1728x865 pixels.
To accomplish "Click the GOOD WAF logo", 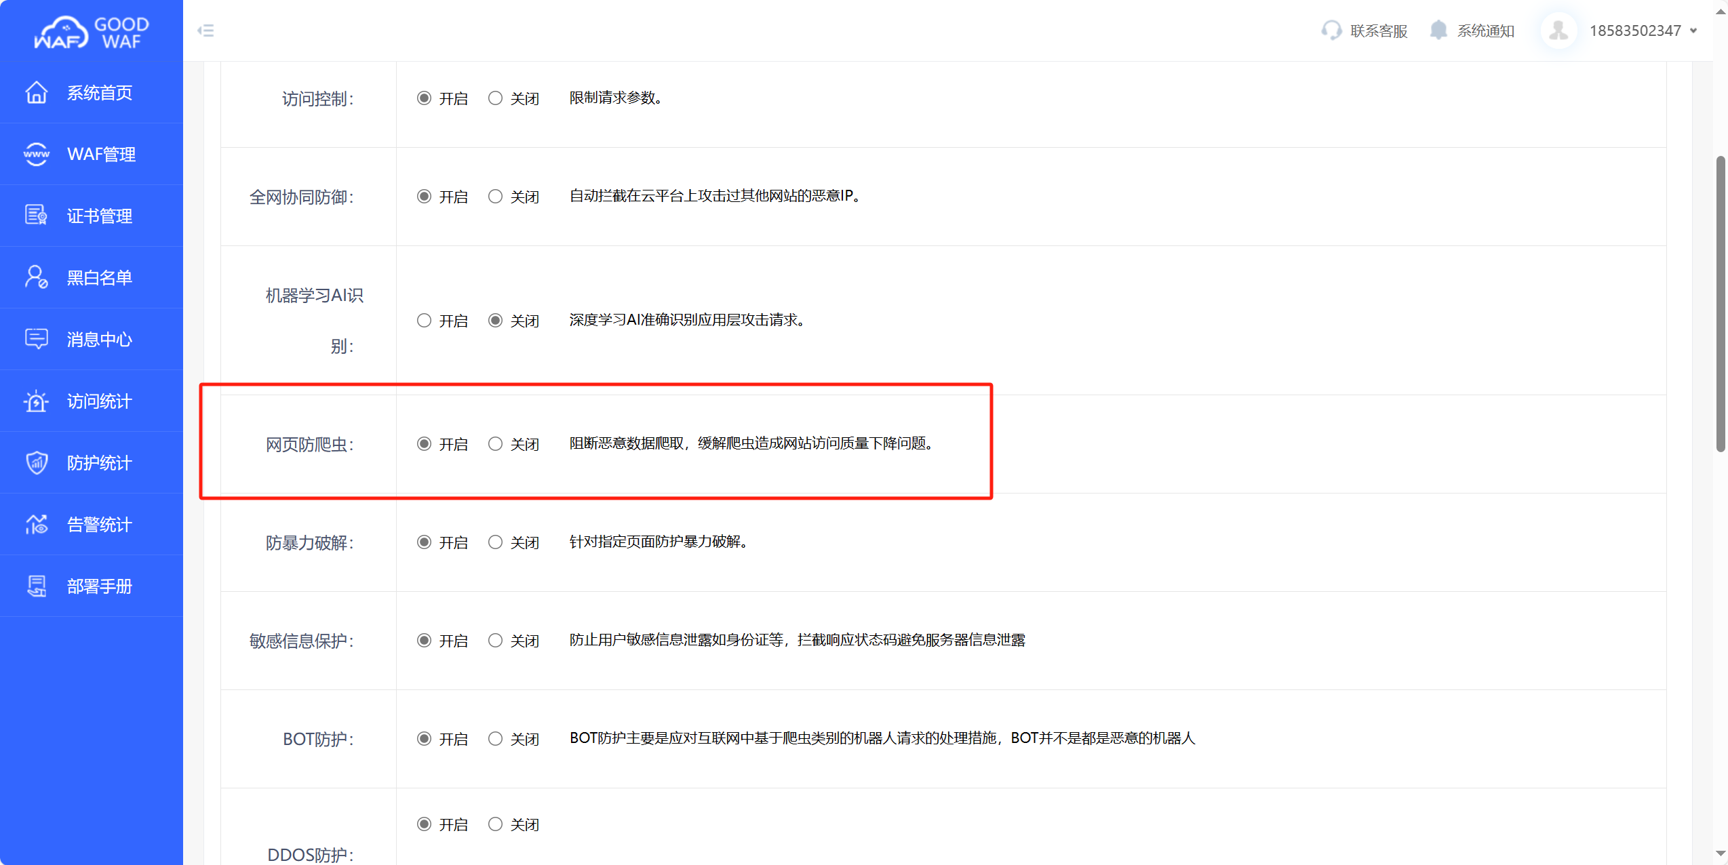I will click(92, 32).
